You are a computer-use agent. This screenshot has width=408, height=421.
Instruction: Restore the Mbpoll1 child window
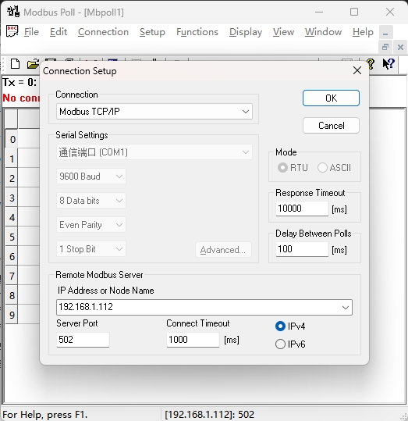pyautogui.click(x=385, y=47)
